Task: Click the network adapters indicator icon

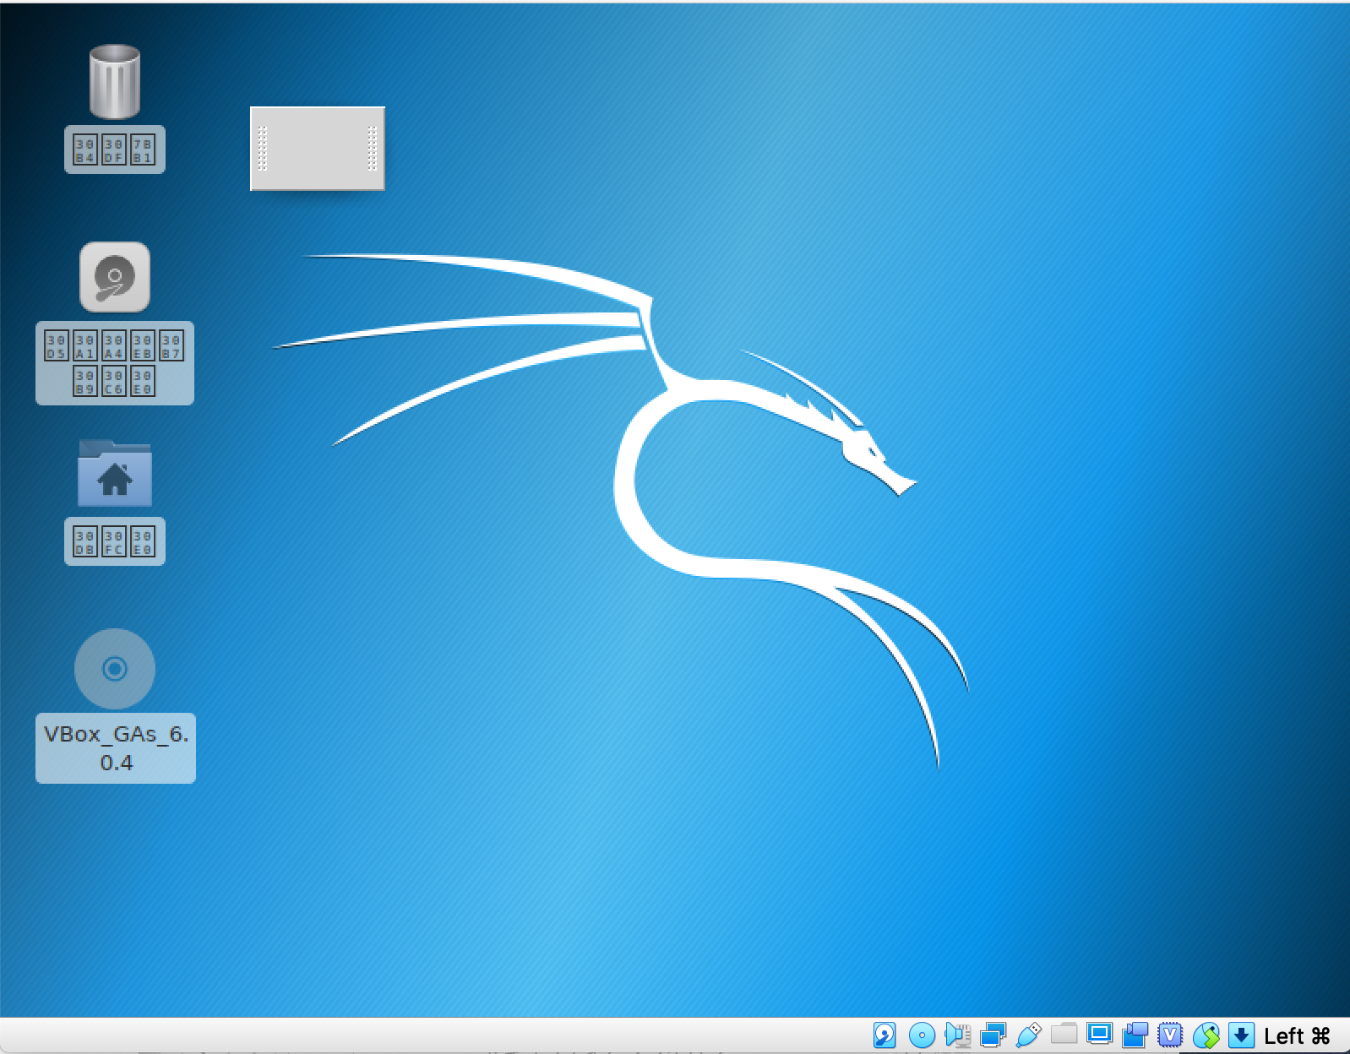Action: [993, 1035]
